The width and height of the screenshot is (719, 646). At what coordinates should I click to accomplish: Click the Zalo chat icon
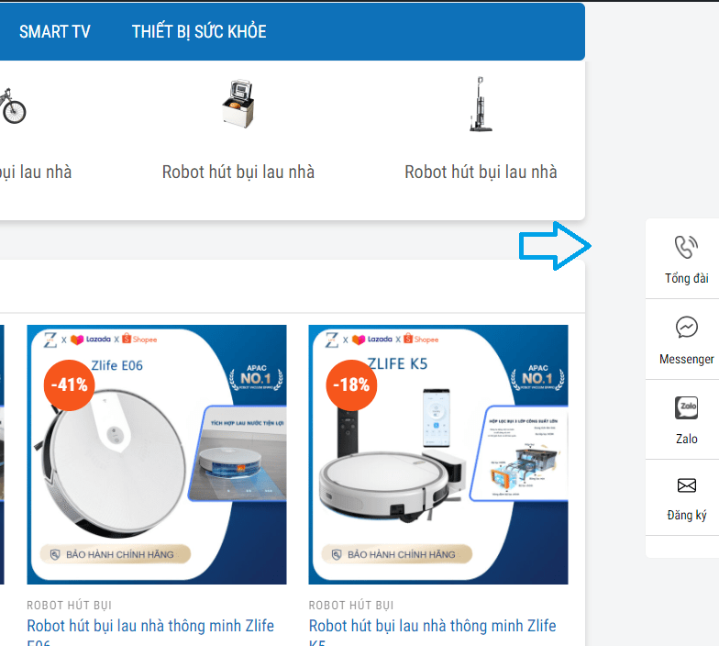pos(686,408)
